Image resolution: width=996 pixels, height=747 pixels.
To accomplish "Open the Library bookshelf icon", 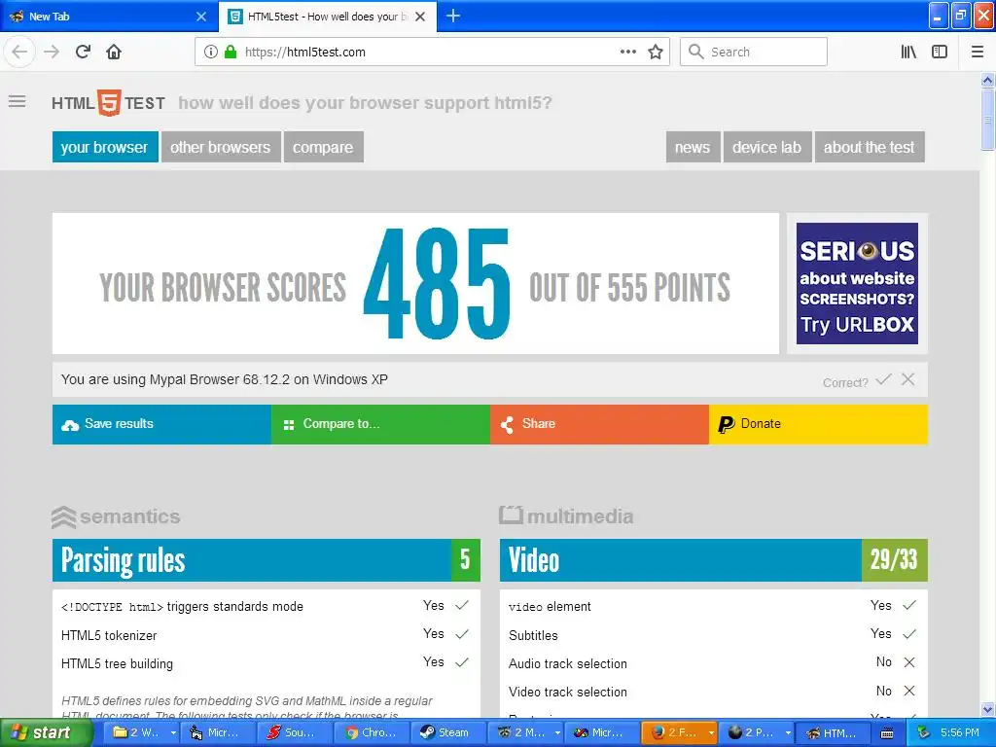I will [x=908, y=53].
